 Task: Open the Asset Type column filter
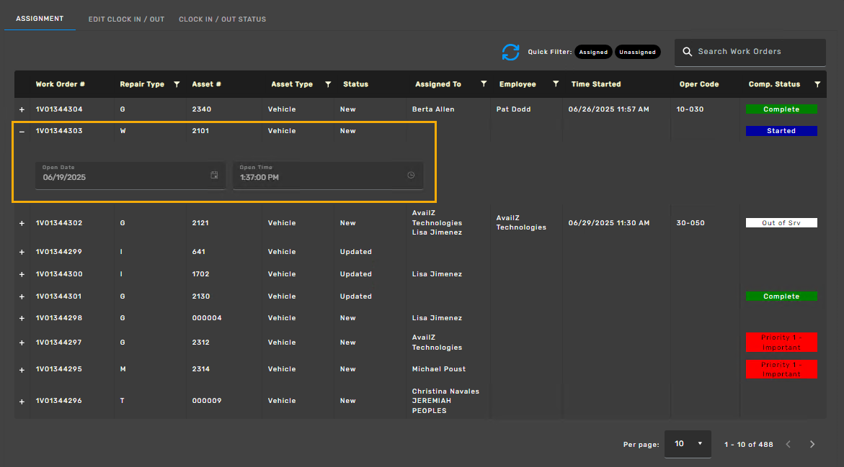pos(328,84)
